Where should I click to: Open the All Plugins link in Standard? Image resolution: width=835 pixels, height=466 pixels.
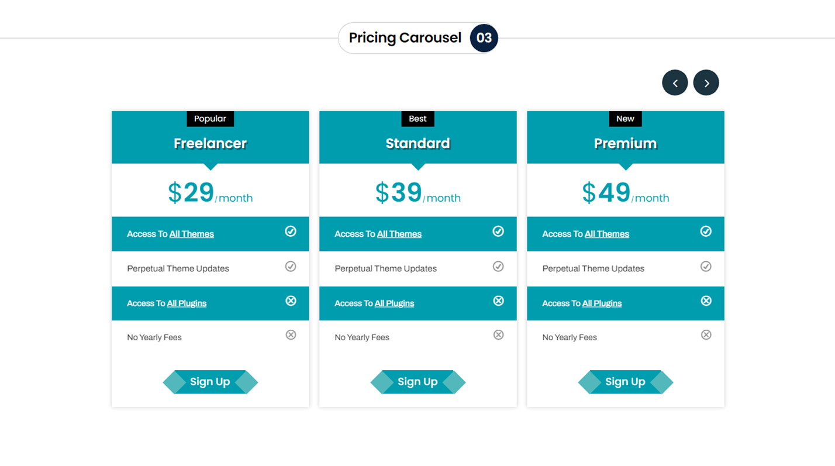[394, 303]
